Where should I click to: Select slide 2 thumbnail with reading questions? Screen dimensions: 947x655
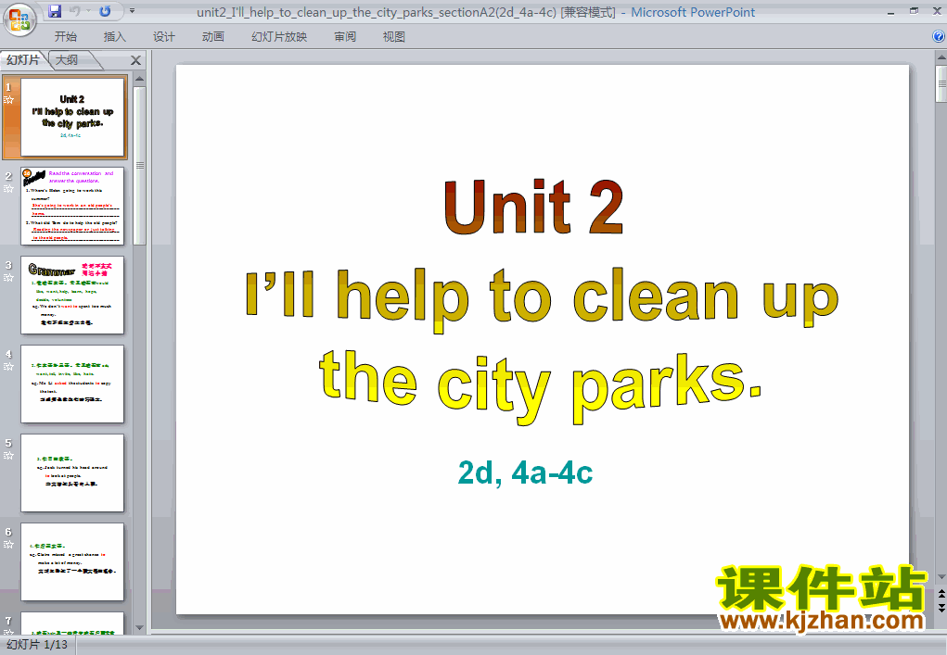pos(72,207)
